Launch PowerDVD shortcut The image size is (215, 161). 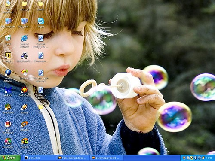8,141
